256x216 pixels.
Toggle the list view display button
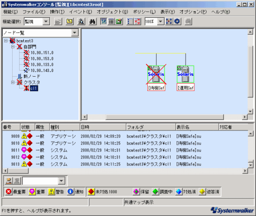point(111,22)
